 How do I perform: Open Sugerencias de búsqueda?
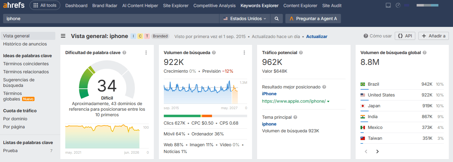(19, 83)
